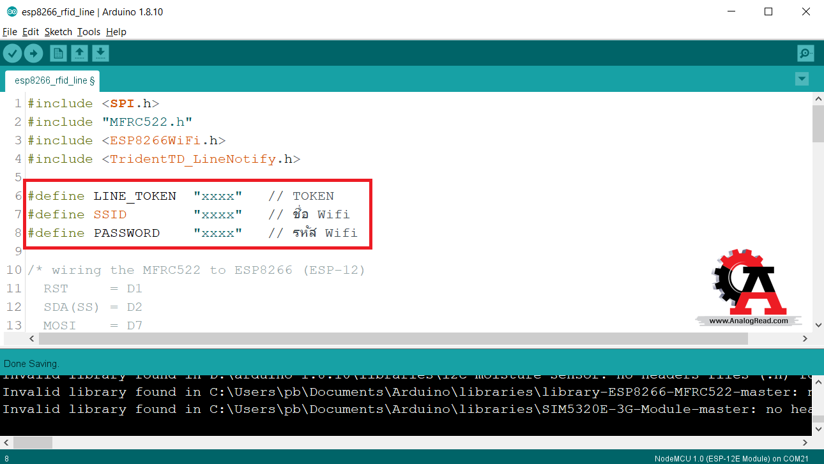Open the Serial Monitor
Image resolution: width=824 pixels, height=464 pixels.
805,53
